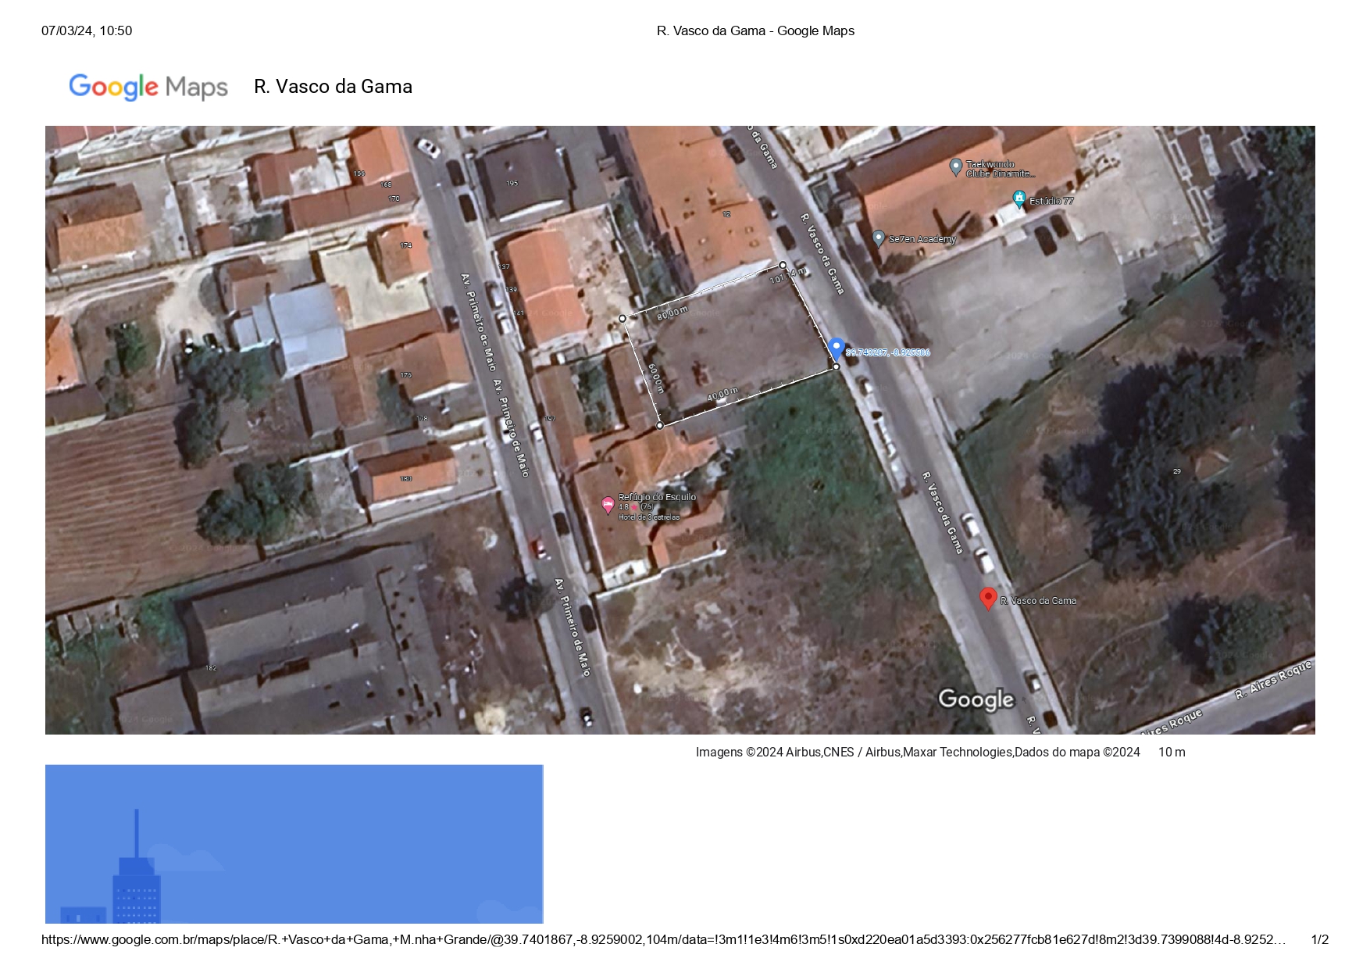Click the 60,00 m distance label
The image size is (1370, 969).
[655, 378]
